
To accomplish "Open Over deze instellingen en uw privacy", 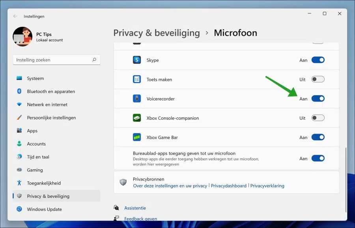I will [x=170, y=186].
